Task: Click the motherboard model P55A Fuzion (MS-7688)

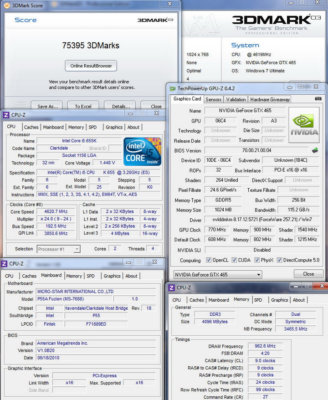Action: 74,299
